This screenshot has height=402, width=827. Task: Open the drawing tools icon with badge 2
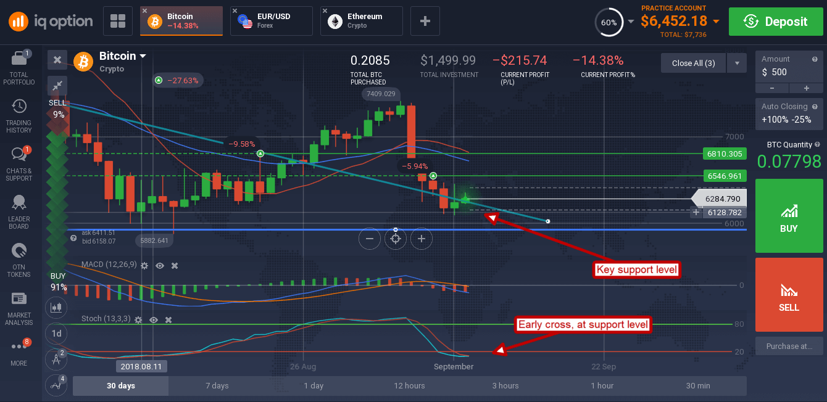pos(56,359)
